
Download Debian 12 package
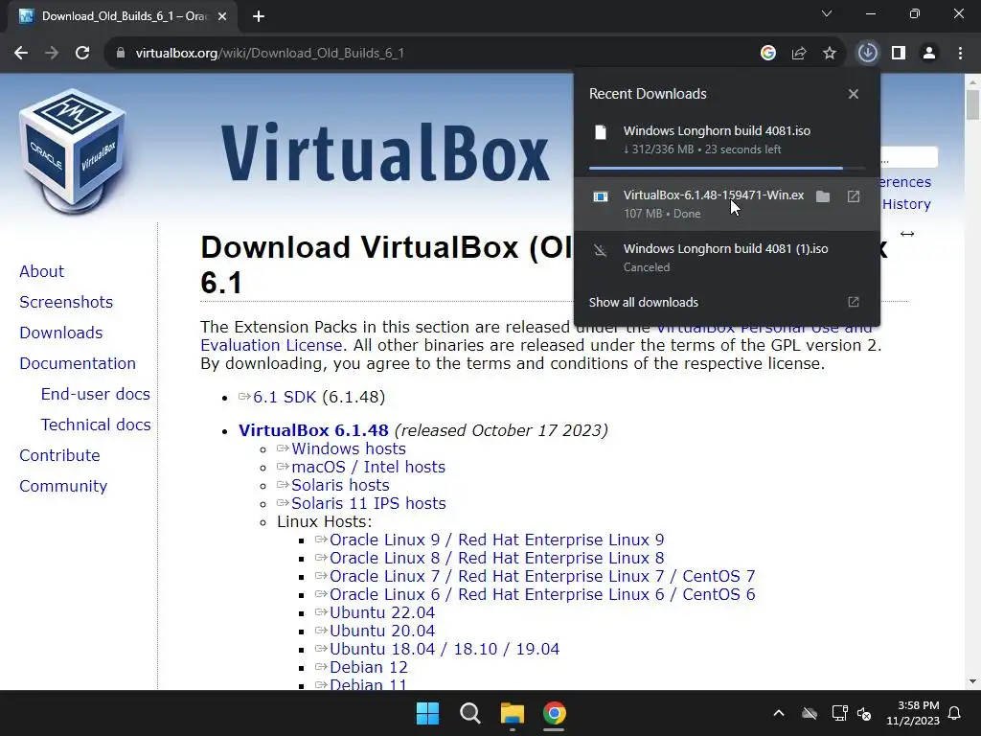pyautogui.click(x=369, y=667)
